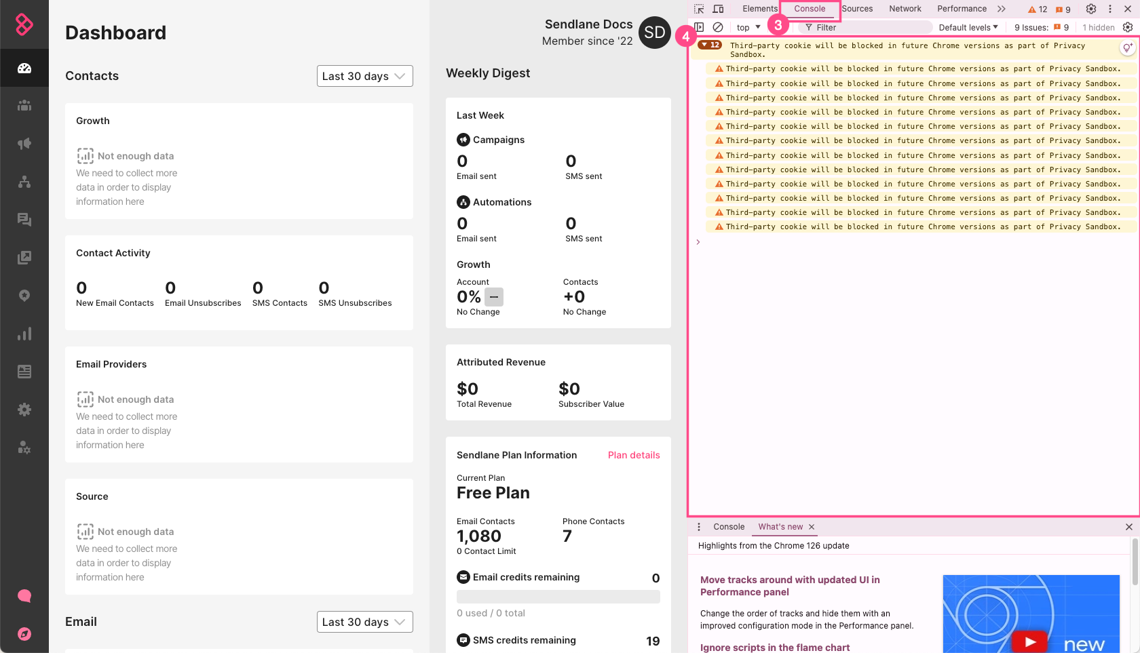Open the Campaigns megaphone icon in sidebar
The image size is (1140, 653).
[24, 144]
